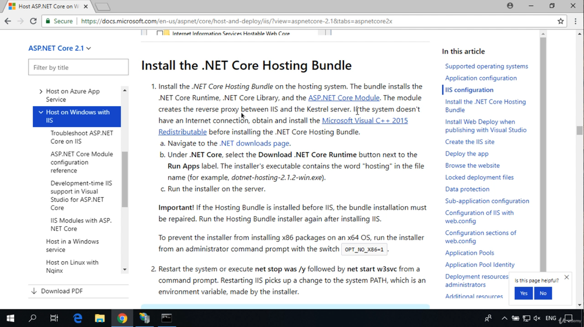Jump to Install Web Deploy section
Screen dimensions: 584x327
486,126
